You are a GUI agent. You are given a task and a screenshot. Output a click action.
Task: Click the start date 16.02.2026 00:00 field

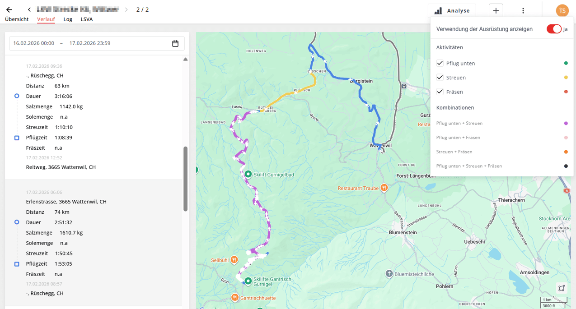click(x=33, y=43)
